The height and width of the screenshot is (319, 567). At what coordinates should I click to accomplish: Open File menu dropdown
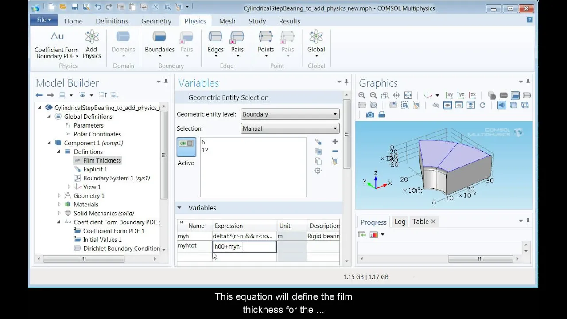(x=44, y=20)
